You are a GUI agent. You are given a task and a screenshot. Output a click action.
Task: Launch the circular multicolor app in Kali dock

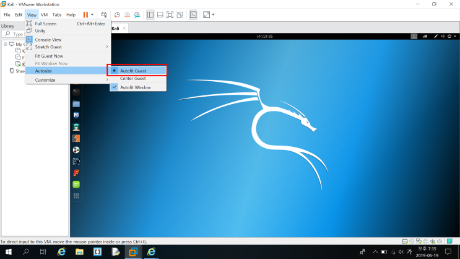76,150
